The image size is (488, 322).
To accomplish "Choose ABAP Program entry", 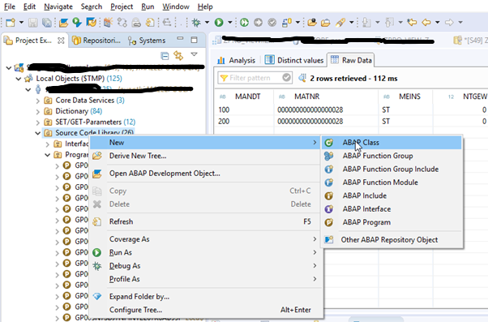I will [x=392, y=222].
